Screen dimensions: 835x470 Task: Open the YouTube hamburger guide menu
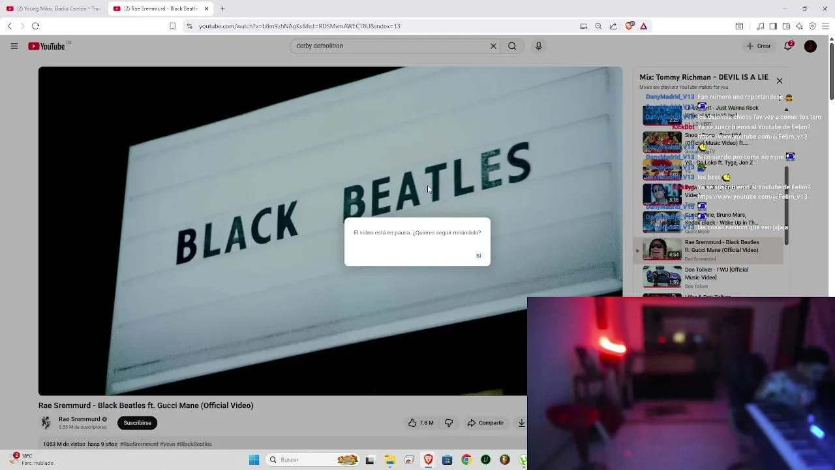14,46
